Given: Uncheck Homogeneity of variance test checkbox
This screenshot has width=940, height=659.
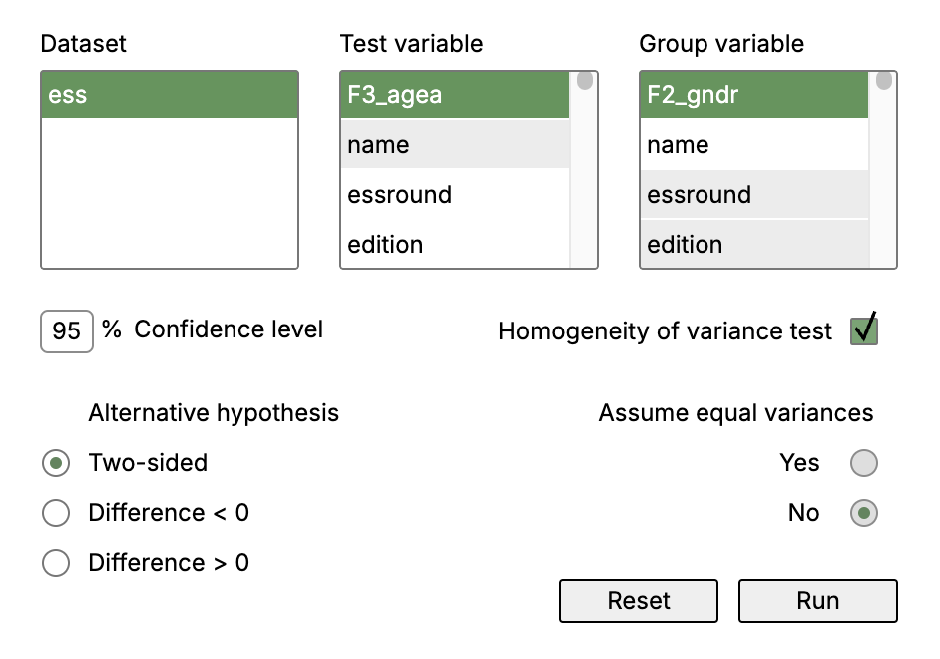Looking at the screenshot, I should [x=864, y=330].
